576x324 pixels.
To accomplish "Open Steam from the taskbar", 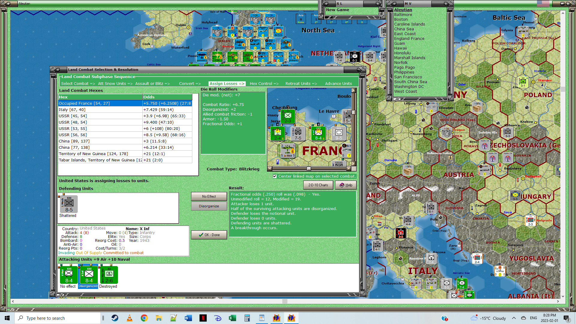I will [115, 318].
